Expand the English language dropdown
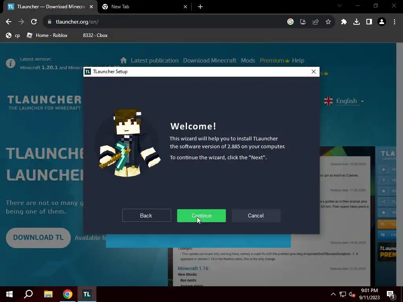 [350, 101]
